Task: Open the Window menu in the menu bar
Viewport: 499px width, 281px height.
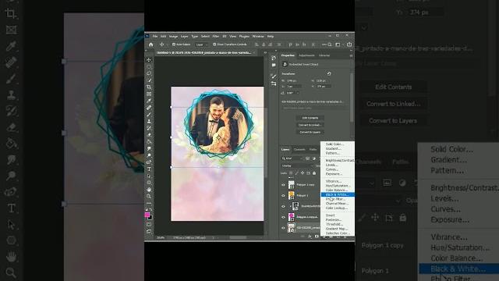Action: click(258, 37)
